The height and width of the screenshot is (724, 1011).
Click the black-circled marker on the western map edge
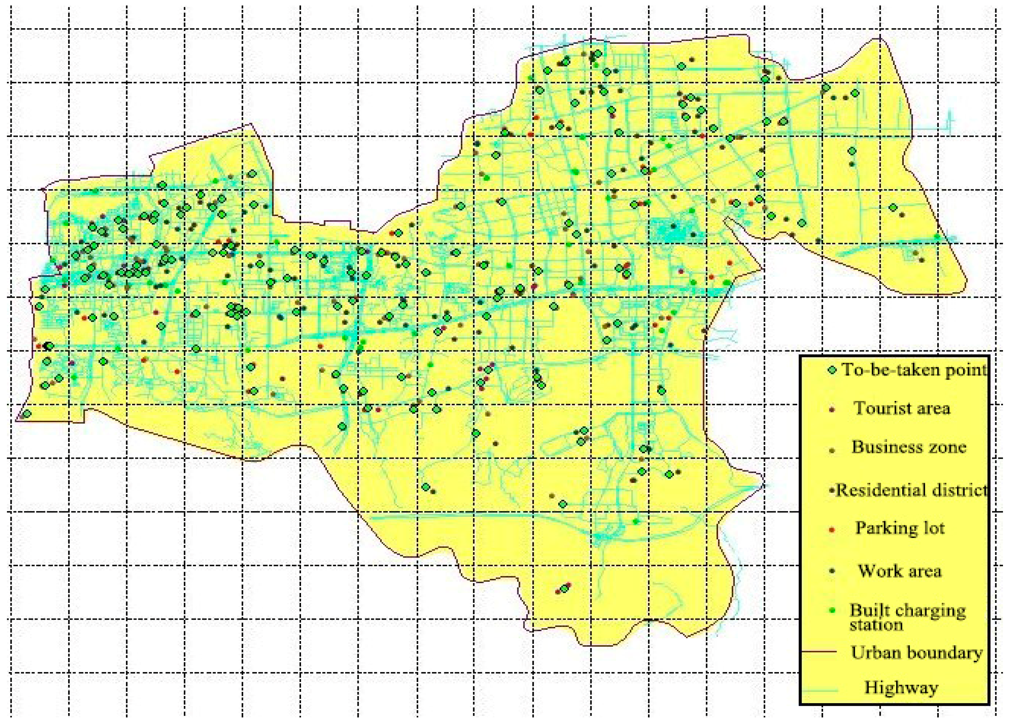click(49, 346)
